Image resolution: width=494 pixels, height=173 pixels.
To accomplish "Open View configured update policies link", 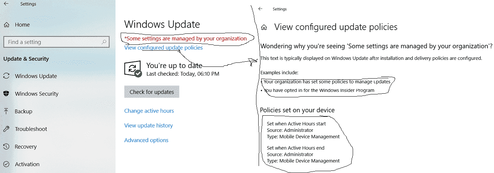I will click(x=163, y=48).
